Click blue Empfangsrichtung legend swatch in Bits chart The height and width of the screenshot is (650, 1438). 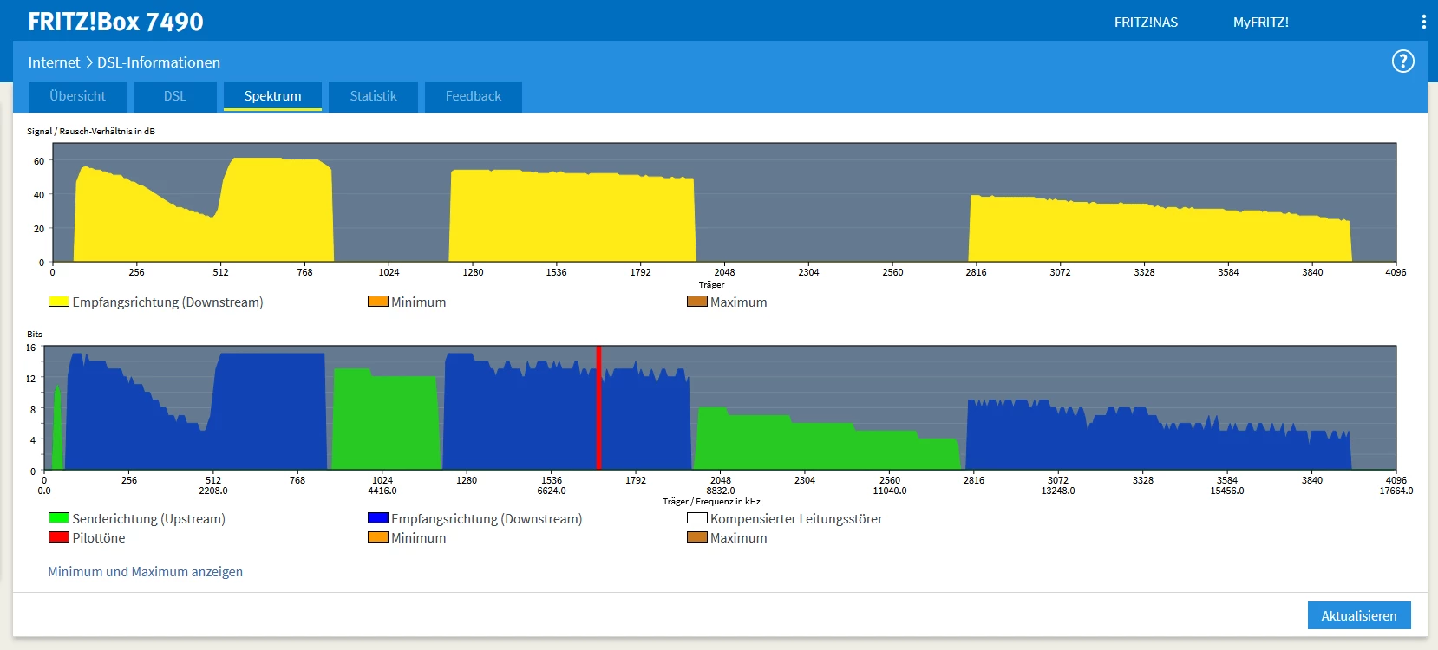(377, 518)
